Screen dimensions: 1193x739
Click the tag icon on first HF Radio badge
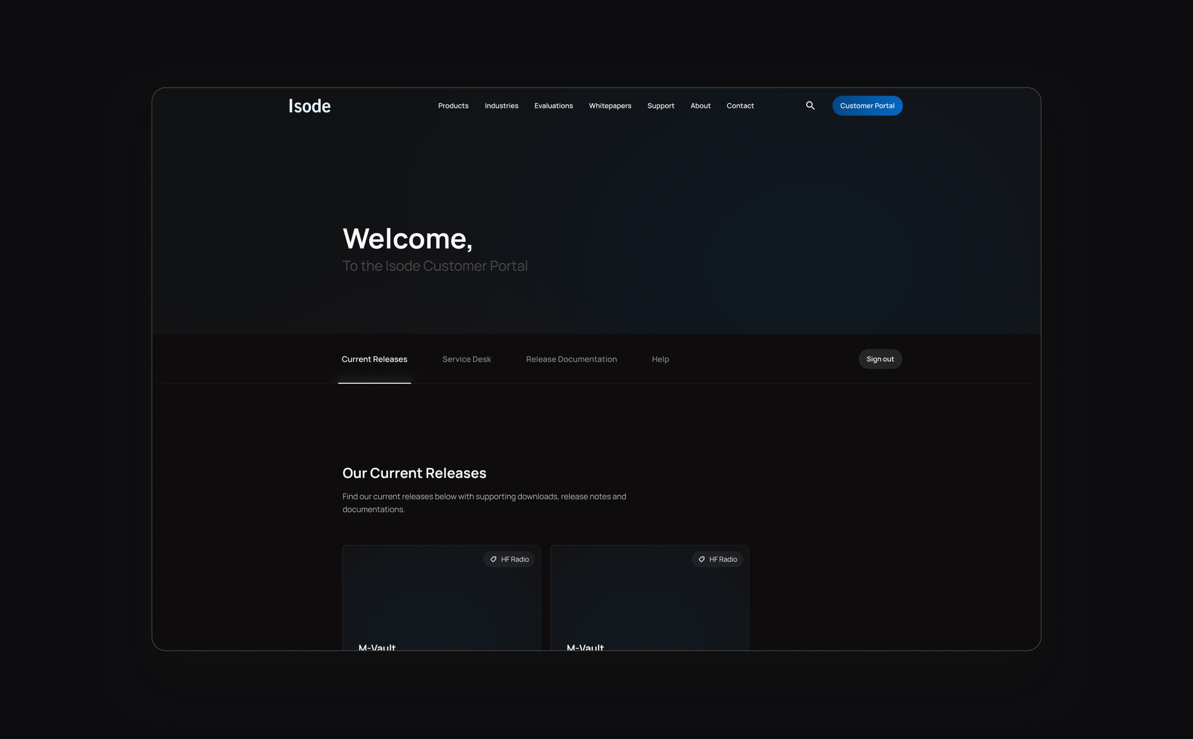tap(493, 559)
